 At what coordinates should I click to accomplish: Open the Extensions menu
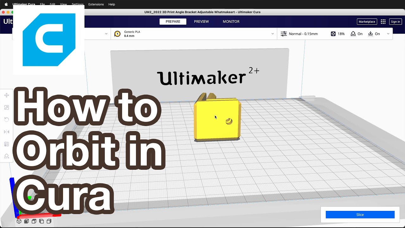tap(96, 4)
